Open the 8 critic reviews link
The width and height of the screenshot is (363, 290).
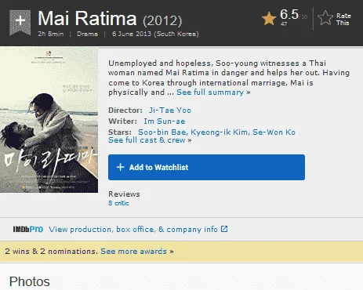118,203
